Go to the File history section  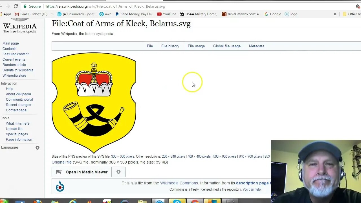[x=170, y=46]
